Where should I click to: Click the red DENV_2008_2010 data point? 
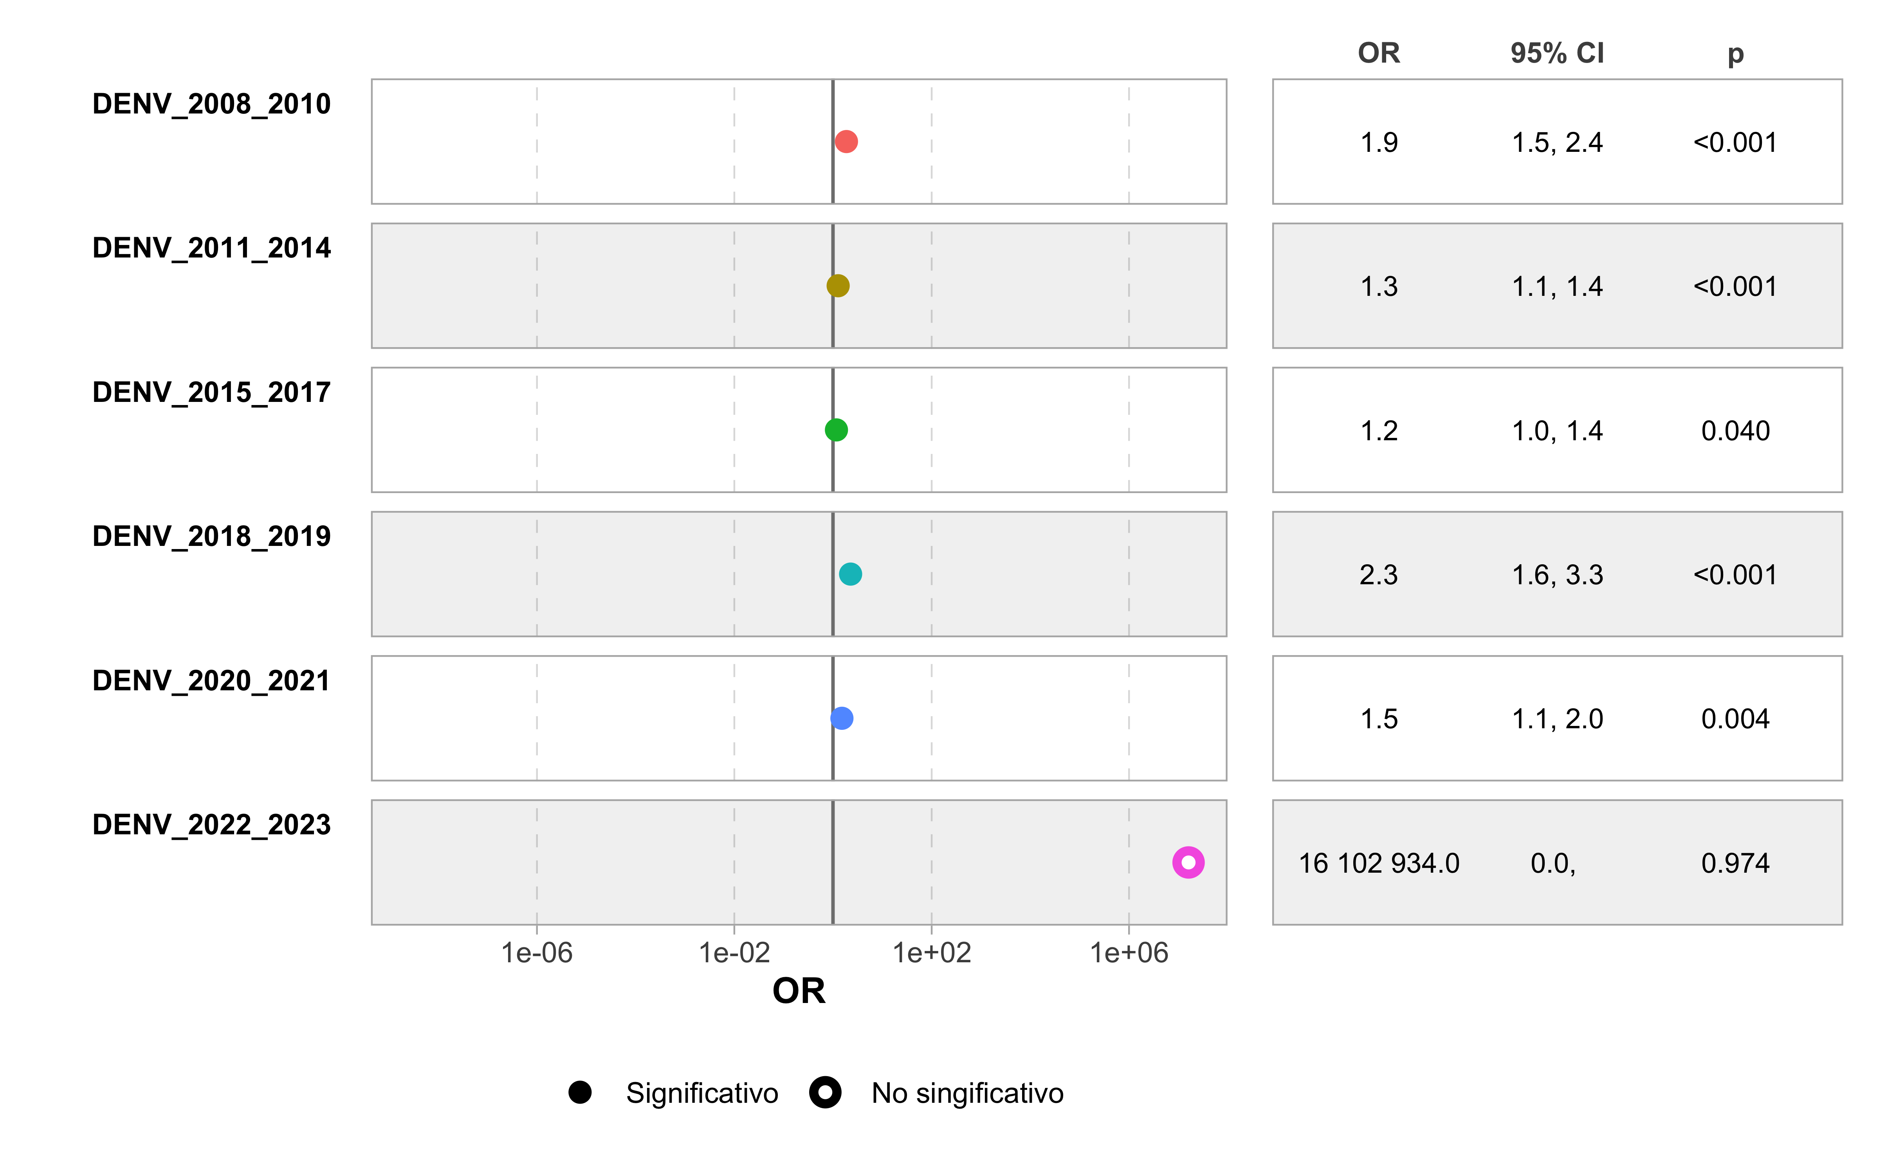point(846,141)
